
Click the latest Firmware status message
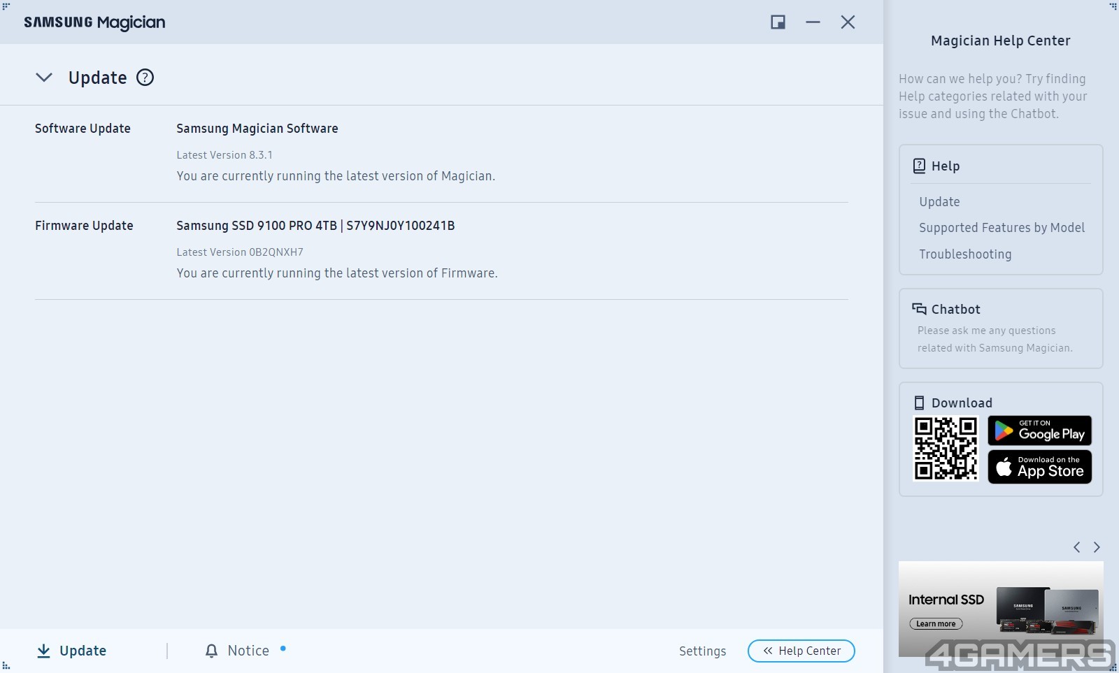pyautogui.click(x=337, y=273)
